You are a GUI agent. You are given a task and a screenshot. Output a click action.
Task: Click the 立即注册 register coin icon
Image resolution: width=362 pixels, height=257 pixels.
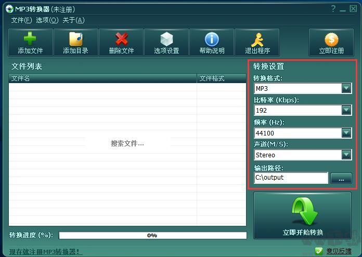click(331, 39)
